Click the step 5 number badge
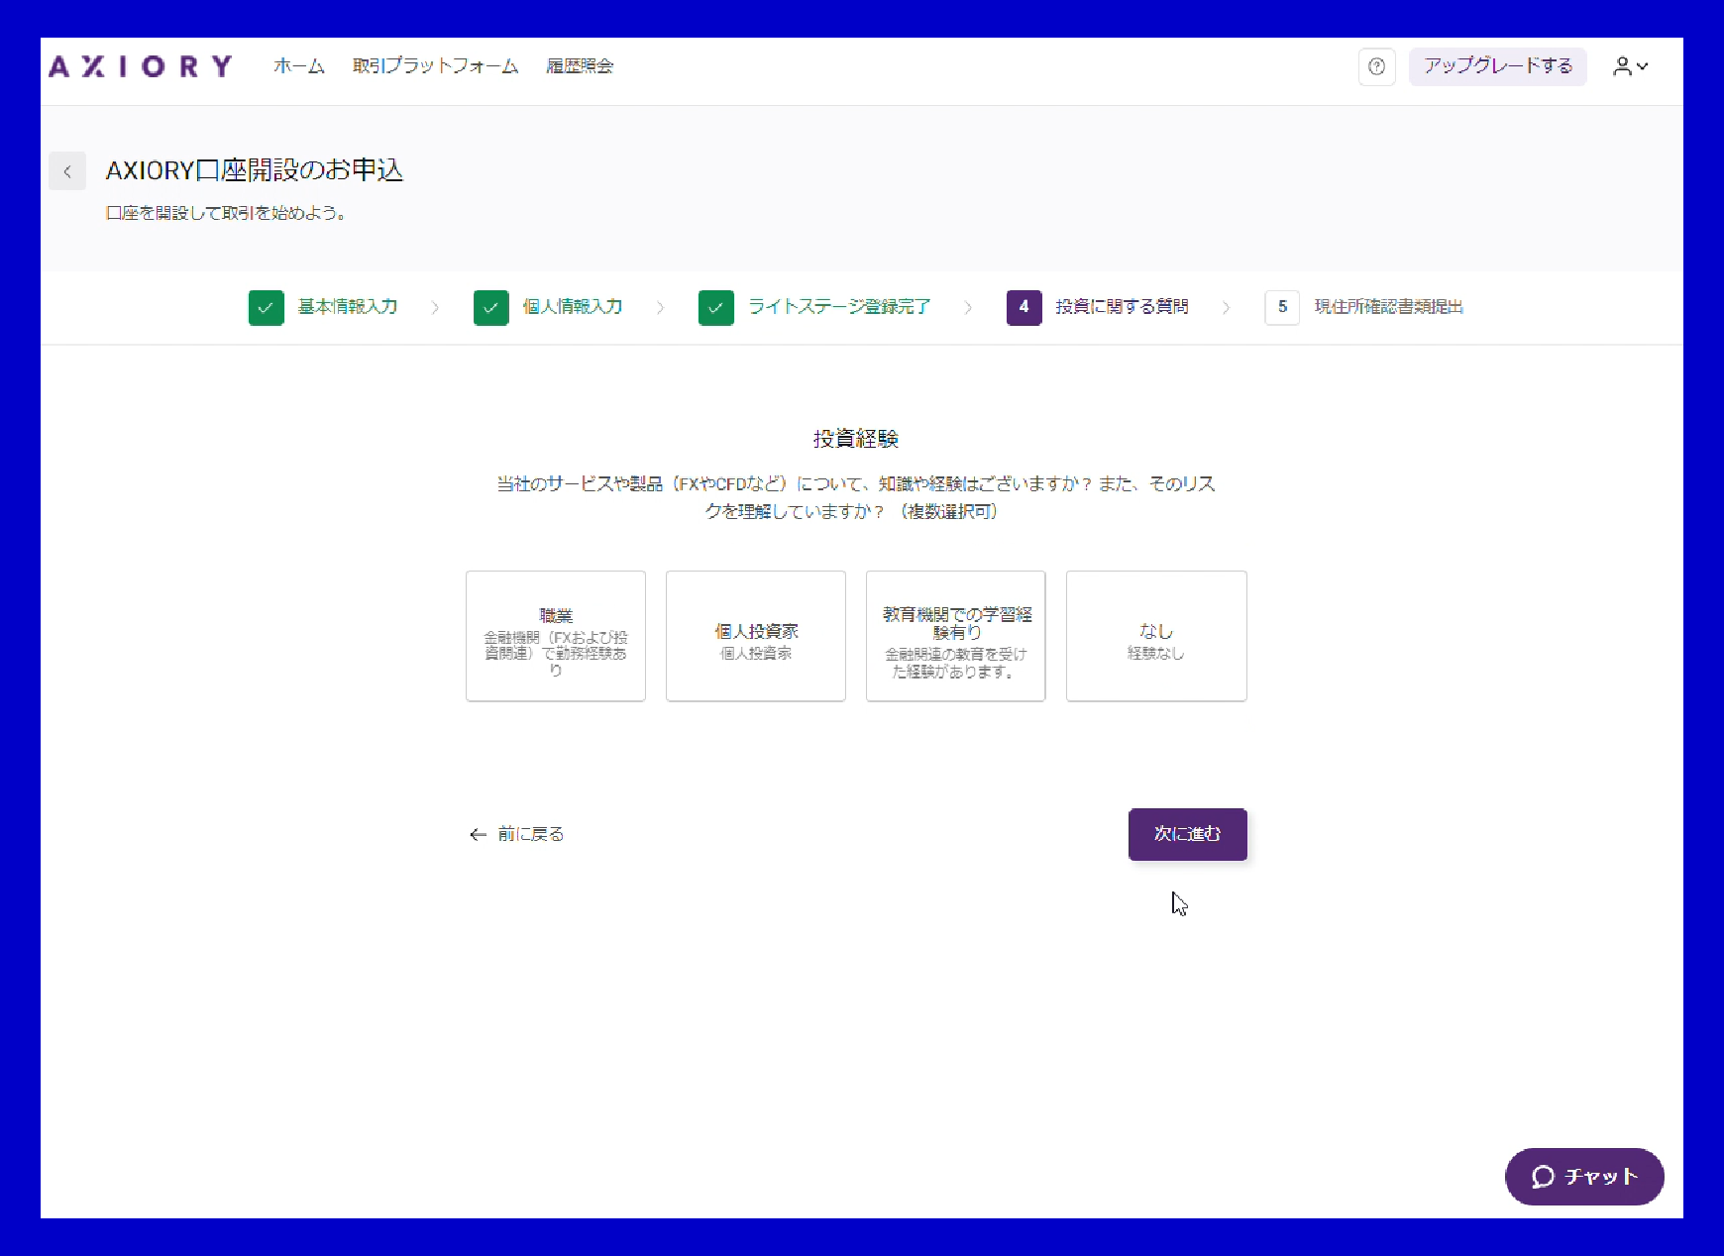The width and height of the screenshot is (1724, 1256). click(1282, 307)
